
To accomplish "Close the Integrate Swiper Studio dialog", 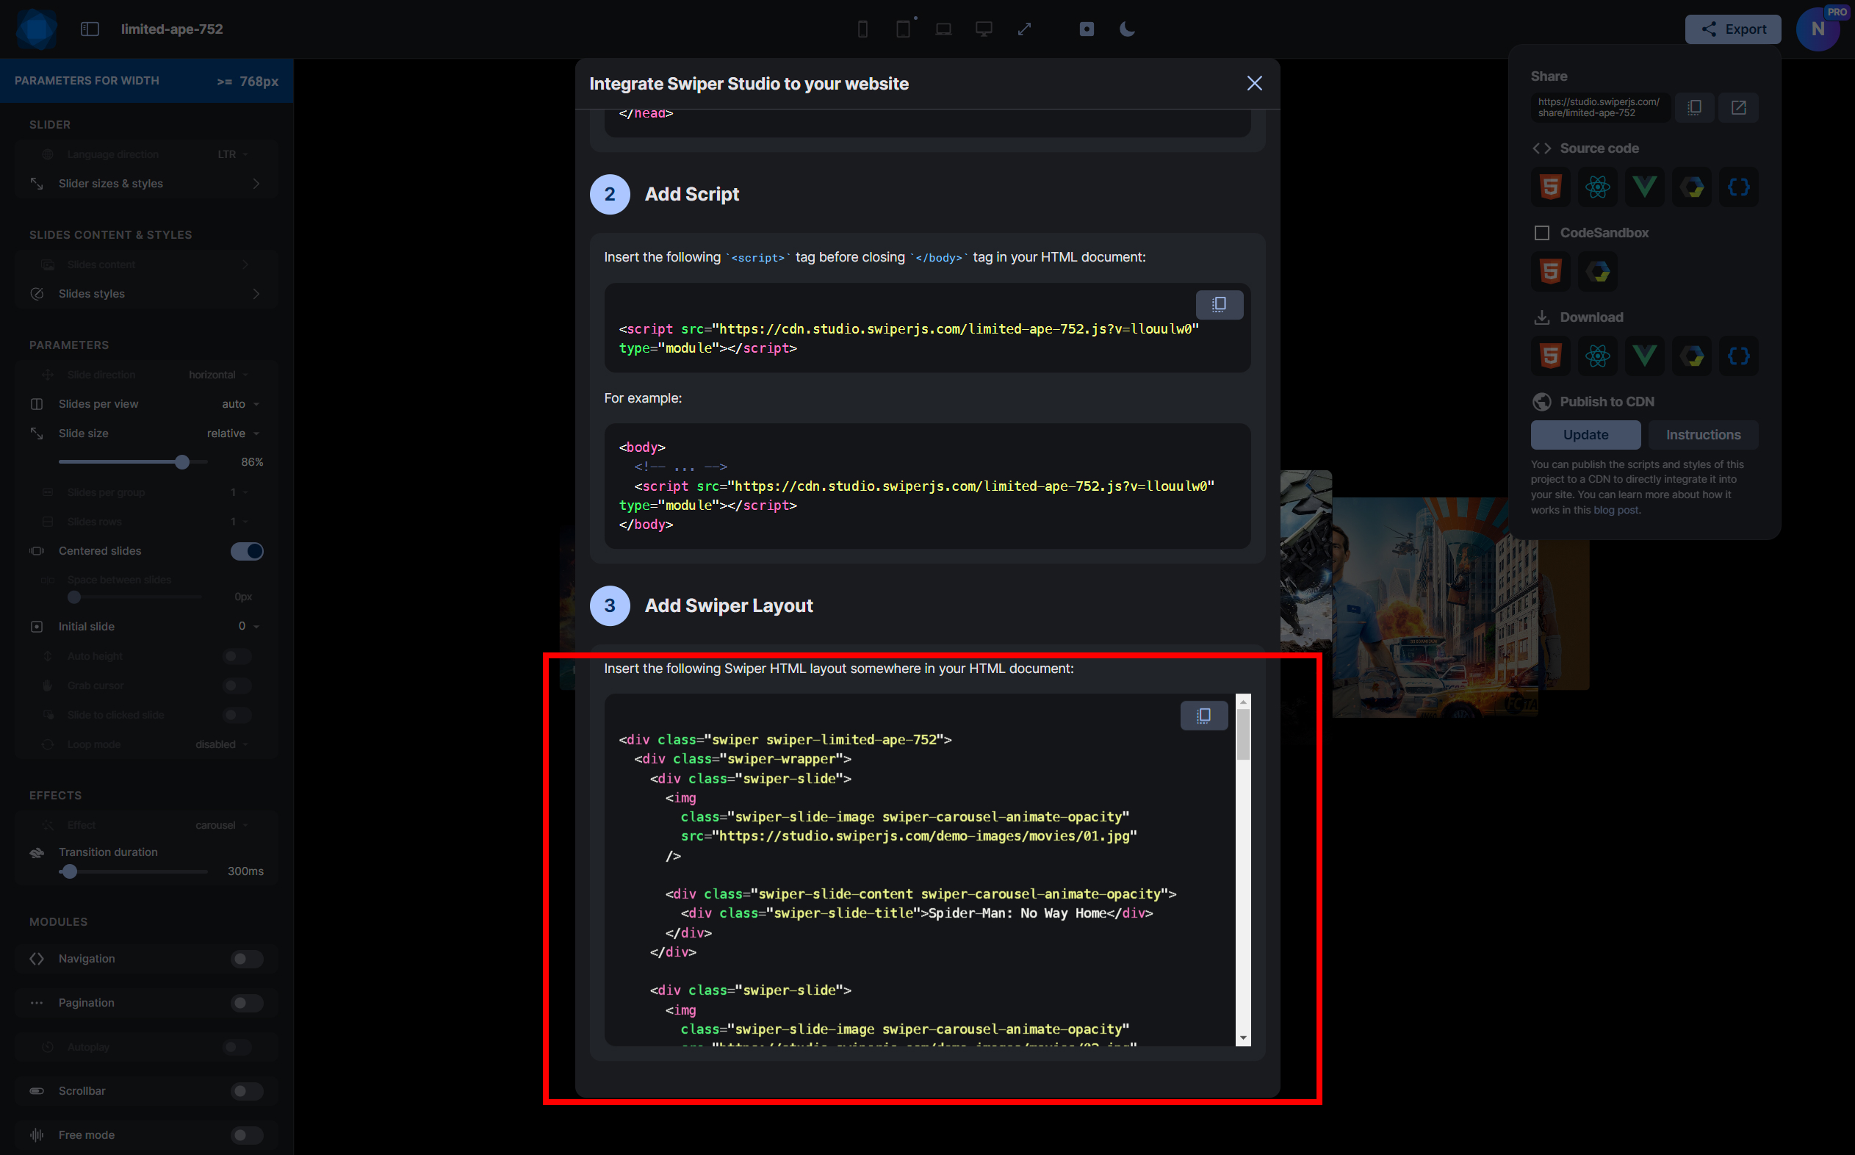I will [1255, 83].
